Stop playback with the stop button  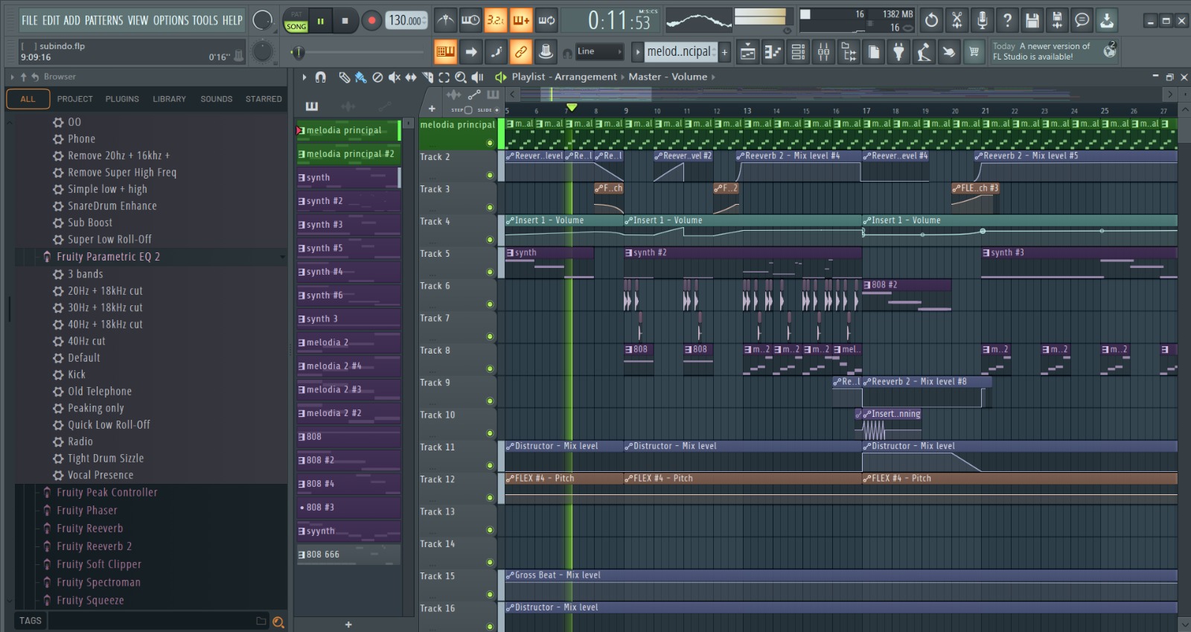click(x=345, y=21)
